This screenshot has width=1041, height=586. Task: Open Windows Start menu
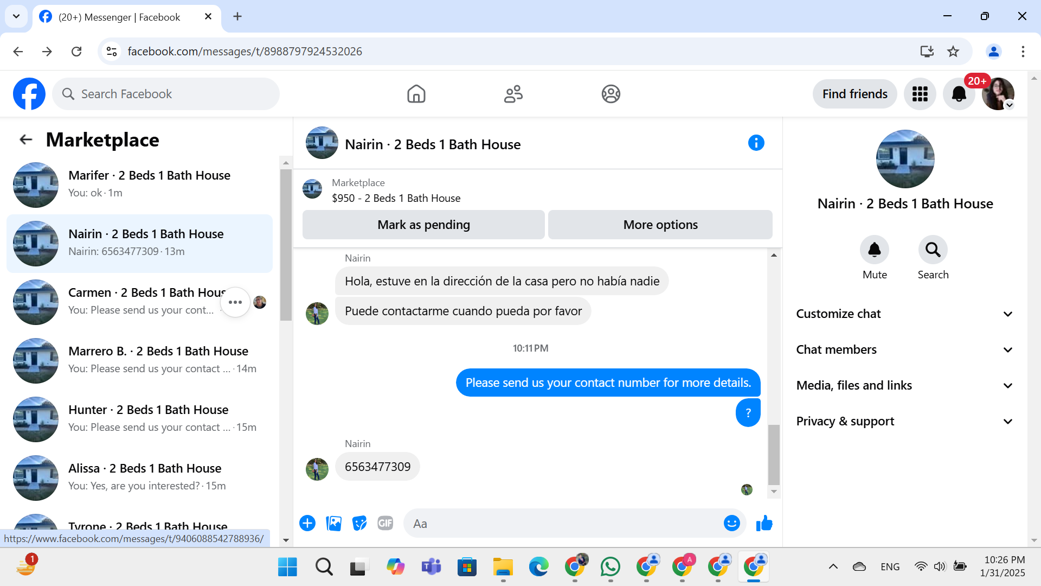point(287,567)
